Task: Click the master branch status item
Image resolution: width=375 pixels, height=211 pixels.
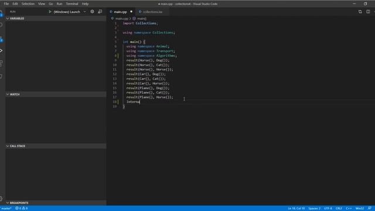Action: (x=6, y=209)
